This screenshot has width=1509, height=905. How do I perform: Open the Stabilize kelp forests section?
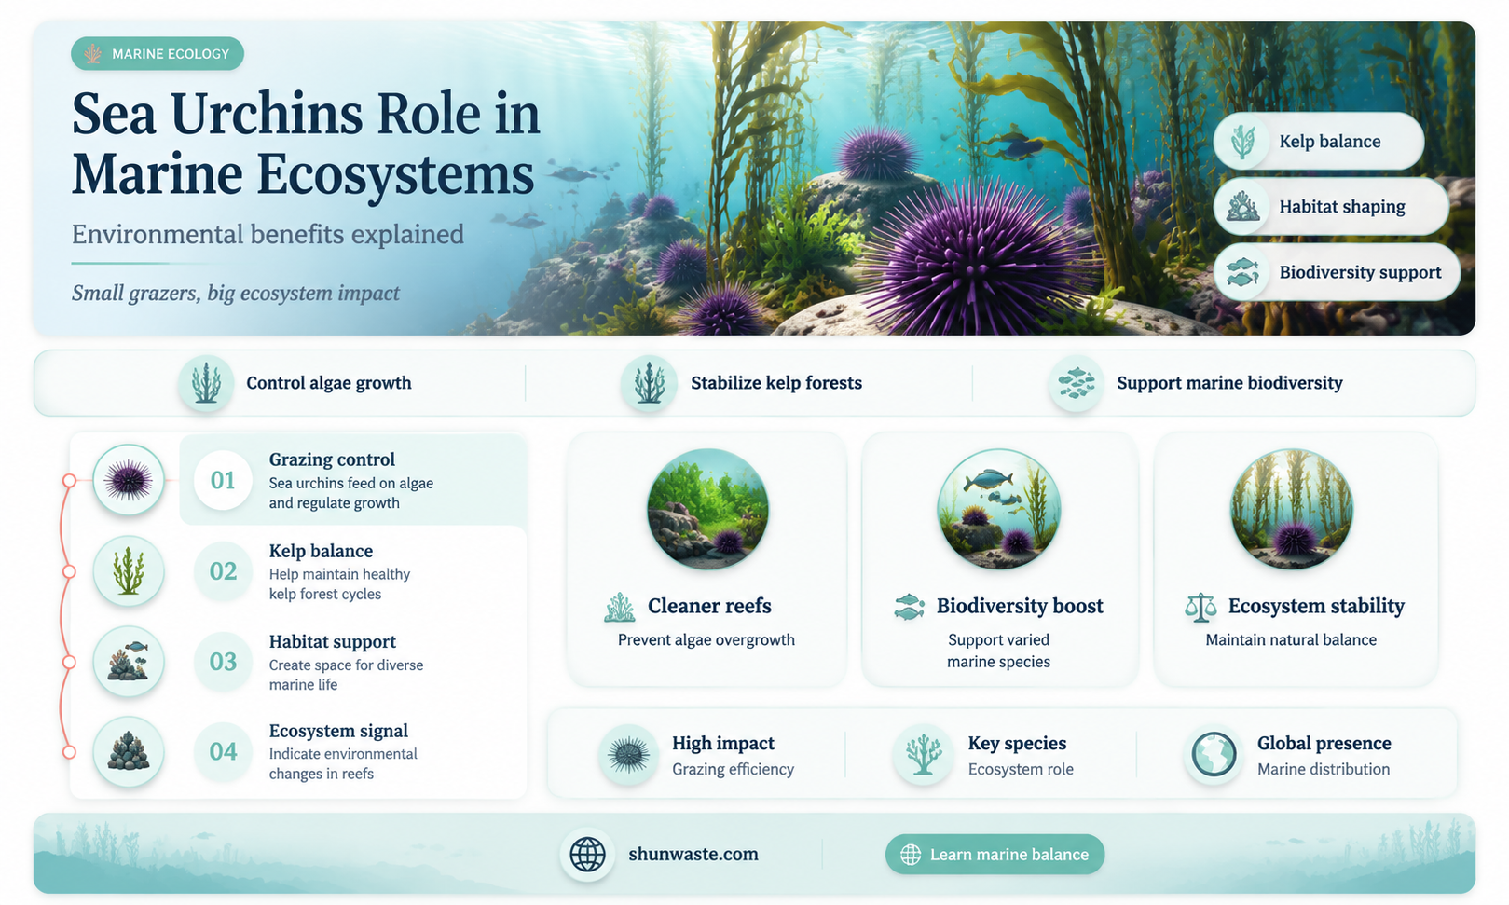point(776,383)
